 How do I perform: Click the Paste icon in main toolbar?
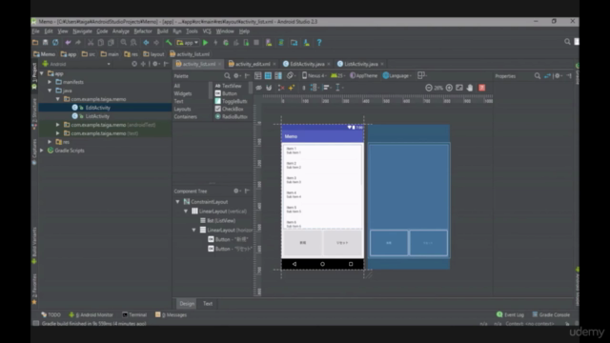coord(111,42)
